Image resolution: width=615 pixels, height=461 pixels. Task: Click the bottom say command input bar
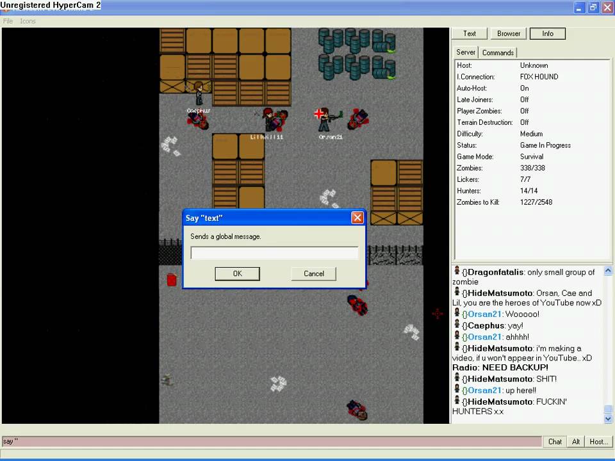click(272, 441)
